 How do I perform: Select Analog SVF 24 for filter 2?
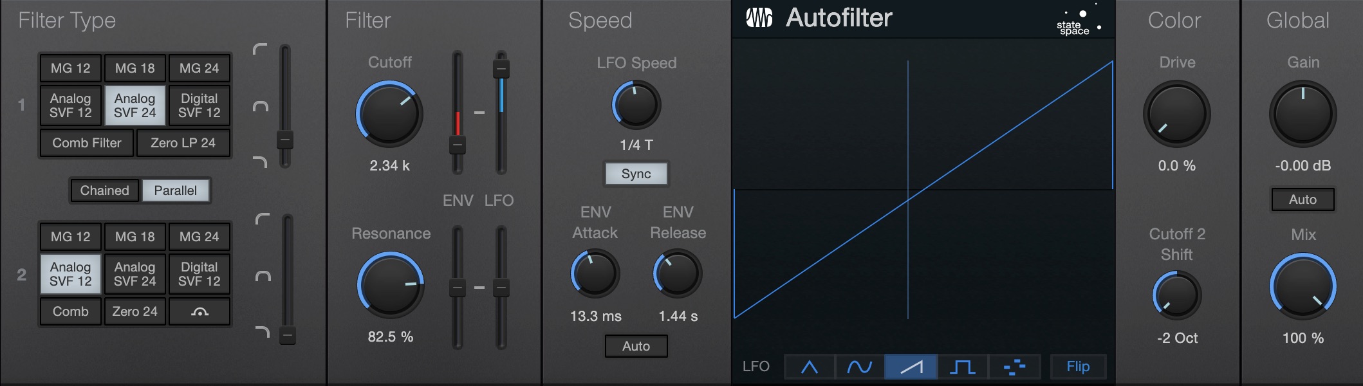coord(135,274)
